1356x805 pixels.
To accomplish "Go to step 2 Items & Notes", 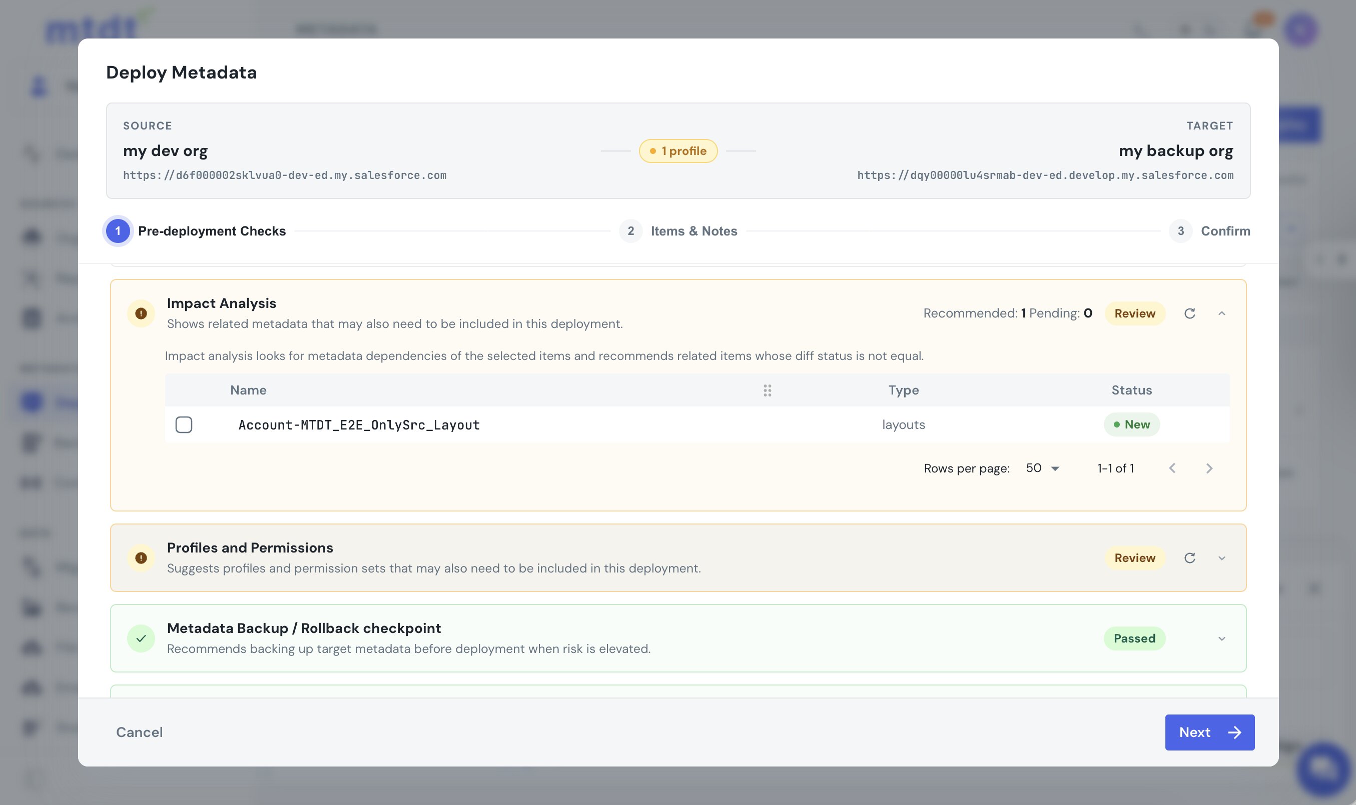I will click(x=678, y=231).
